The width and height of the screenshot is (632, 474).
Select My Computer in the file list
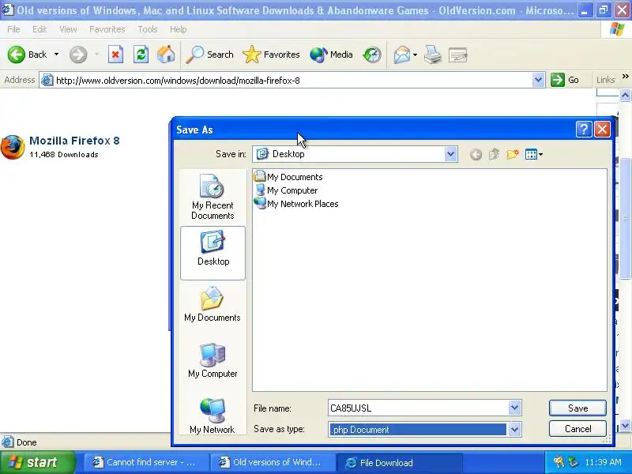[286, 190]
